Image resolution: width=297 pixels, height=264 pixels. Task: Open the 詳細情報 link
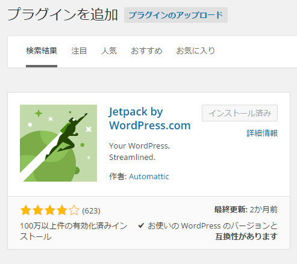pos(262,133)
